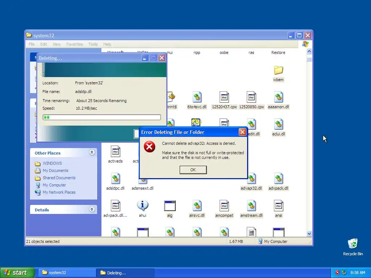Select the adsmsext.dll file label
The height and width of the screenshot is (278, 371).
click(x=142, y=188)
